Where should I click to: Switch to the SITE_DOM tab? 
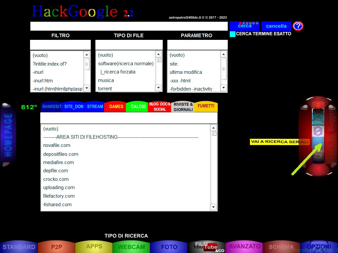74,106
